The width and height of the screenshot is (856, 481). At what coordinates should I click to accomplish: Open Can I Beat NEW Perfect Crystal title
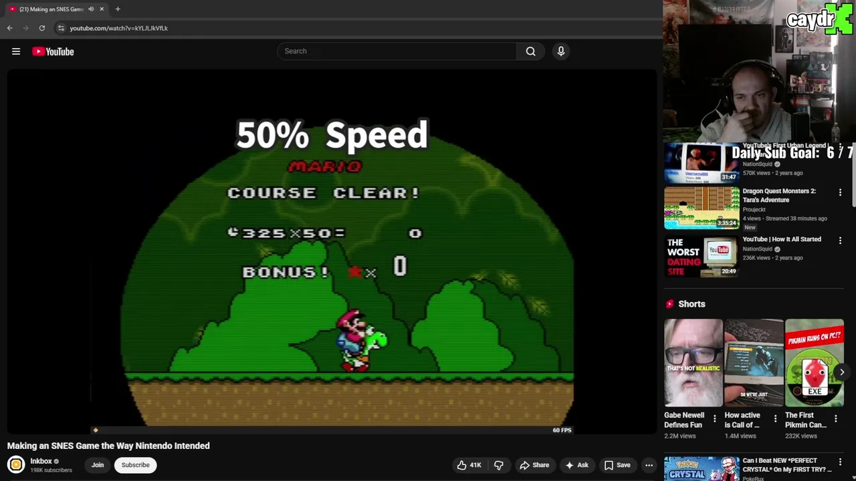788,465
